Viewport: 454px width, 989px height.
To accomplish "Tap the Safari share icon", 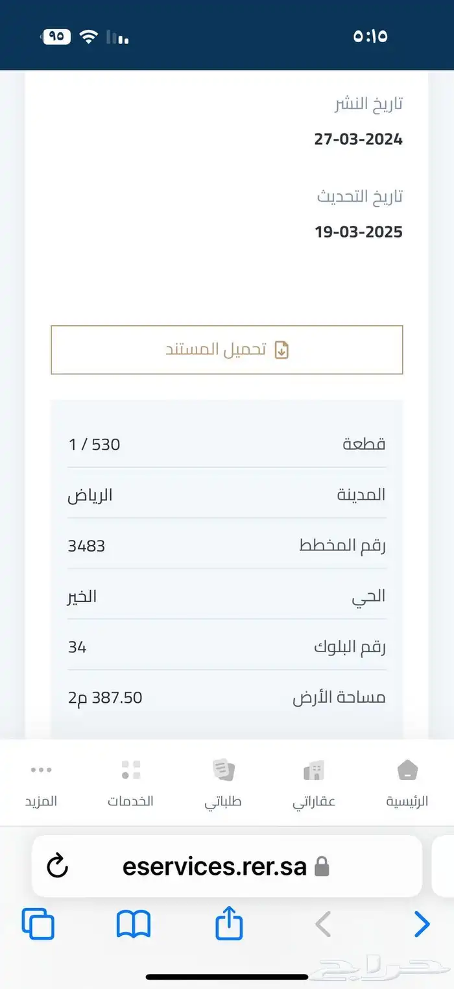I will 229,923.
